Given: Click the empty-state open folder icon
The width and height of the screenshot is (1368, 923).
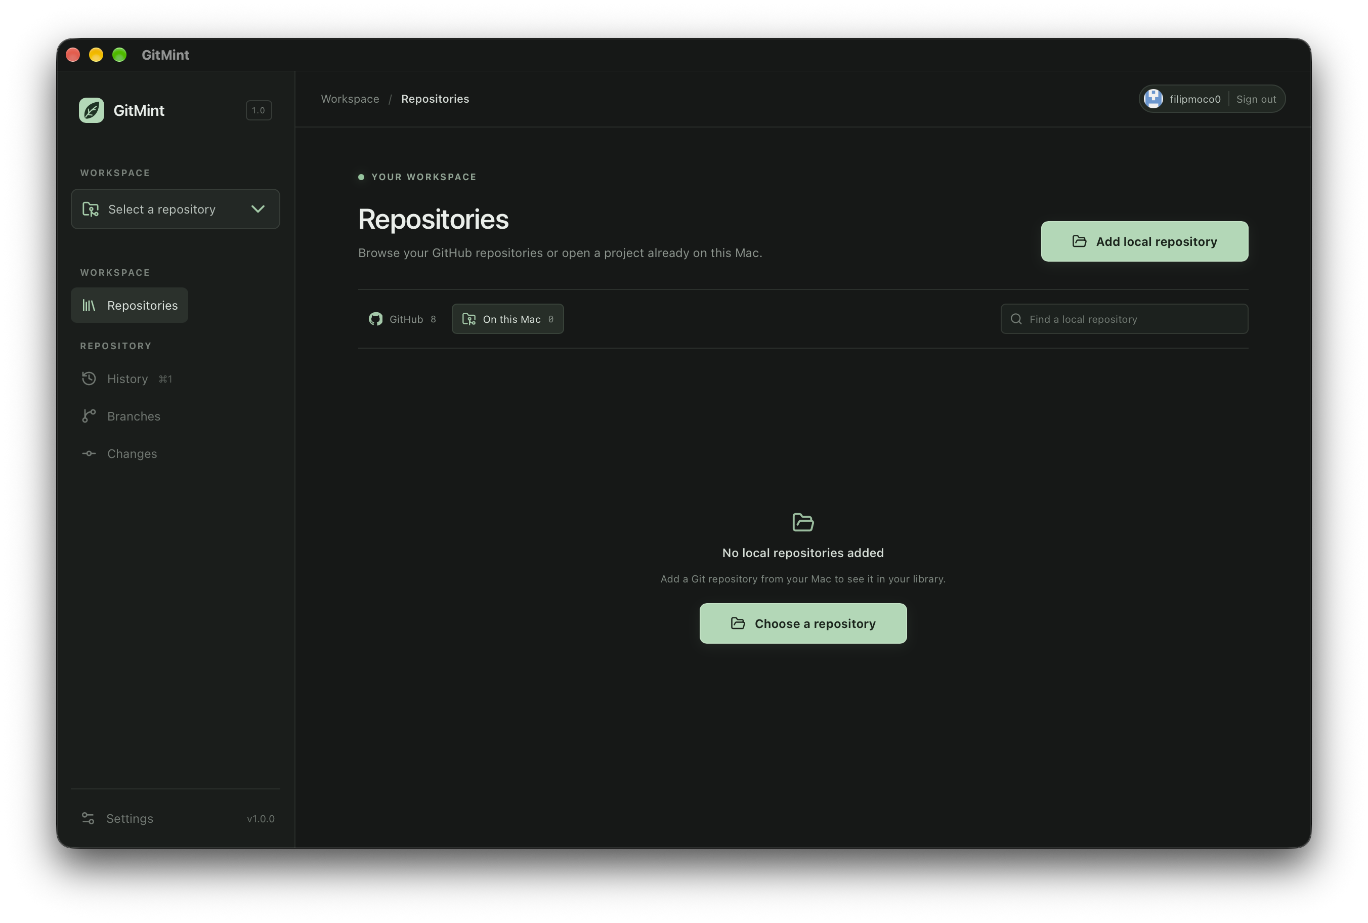Looking at the screenshot, I should 803,522.
